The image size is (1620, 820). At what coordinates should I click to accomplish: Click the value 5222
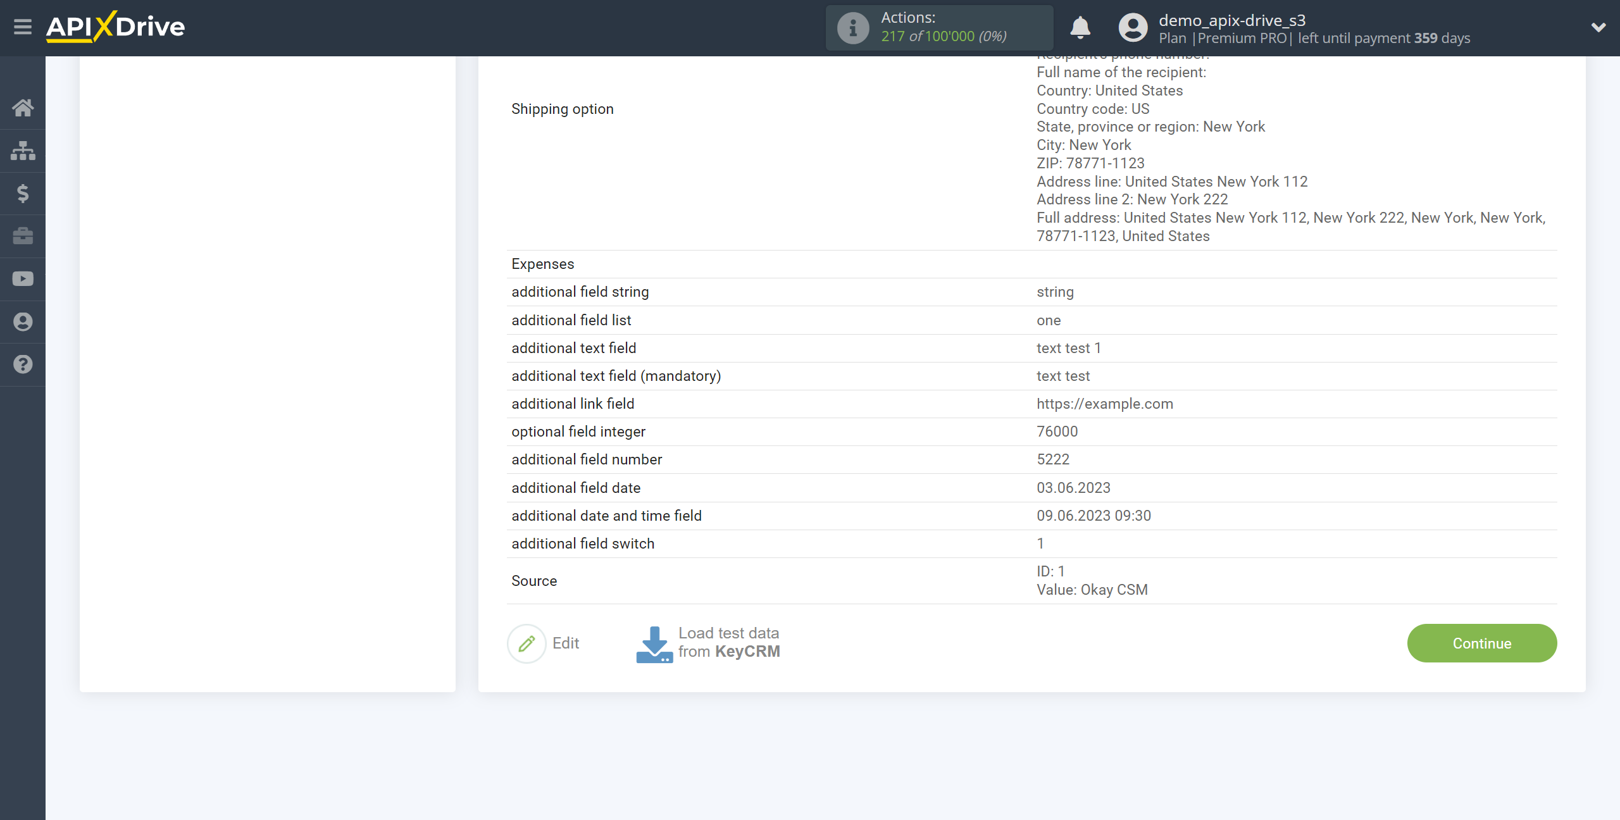click(x=1053, y=459)
